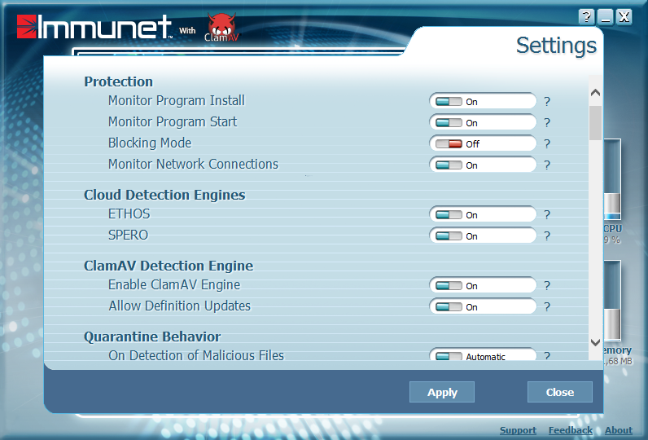Open the Feedback link
The height and width of the screenshot is (440, 648).
570,430
